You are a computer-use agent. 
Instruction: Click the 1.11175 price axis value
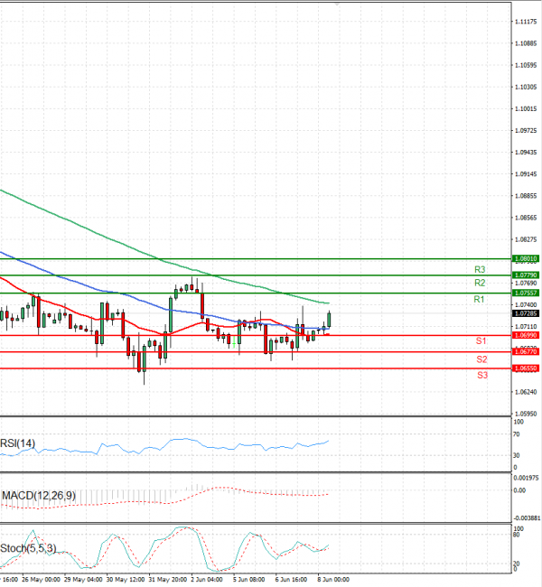[526, 22]
